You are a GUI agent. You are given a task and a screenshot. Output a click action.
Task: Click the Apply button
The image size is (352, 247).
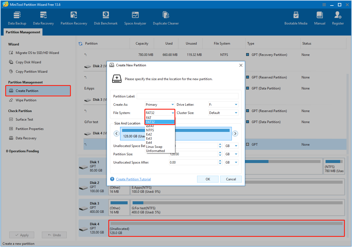22,235
